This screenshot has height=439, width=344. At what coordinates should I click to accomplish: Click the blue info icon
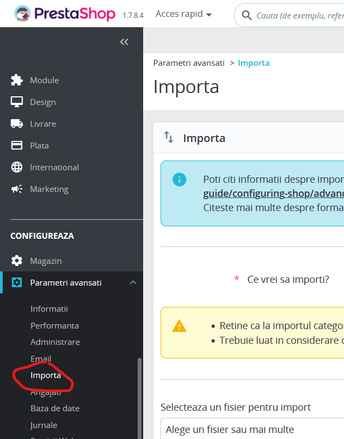point(179,180)
